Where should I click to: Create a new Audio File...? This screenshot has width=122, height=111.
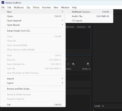pos(89,16)
